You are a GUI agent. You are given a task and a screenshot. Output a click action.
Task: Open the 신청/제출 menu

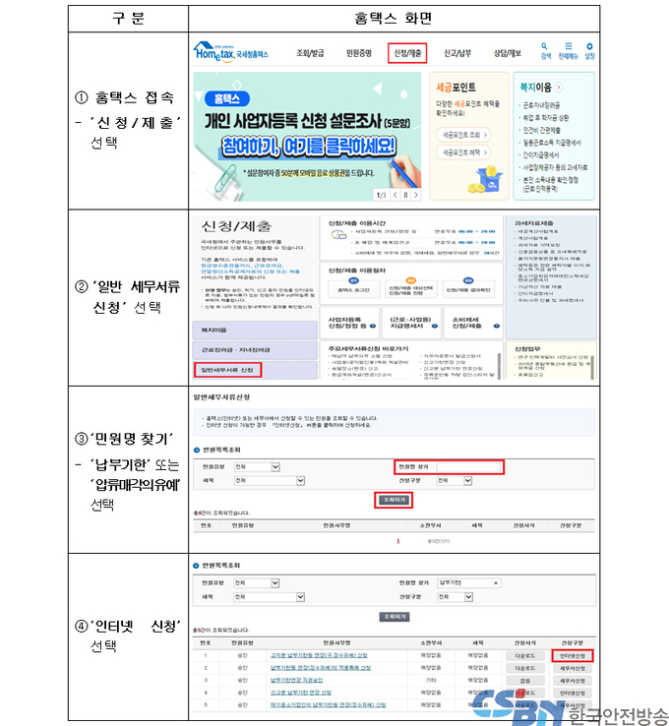pyautogui.click(x=407, y=53)
